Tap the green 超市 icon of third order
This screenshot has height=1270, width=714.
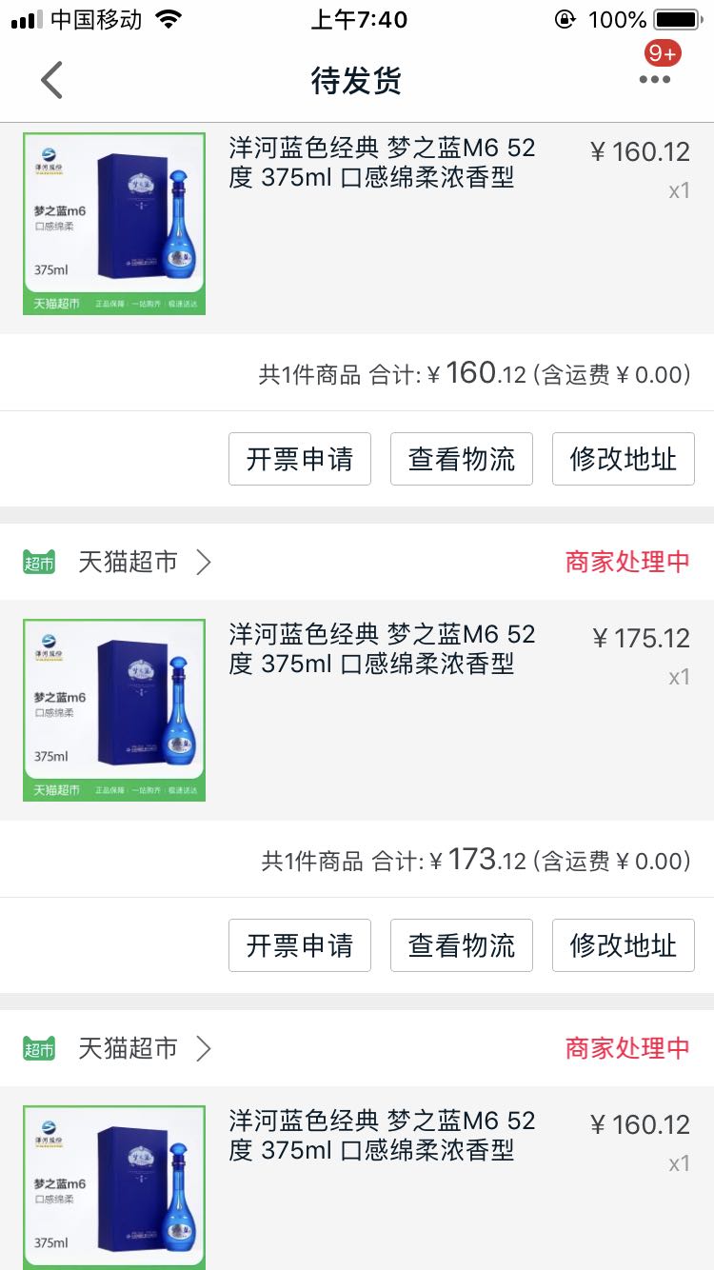pyautogui.click(x=39, y=1049)
